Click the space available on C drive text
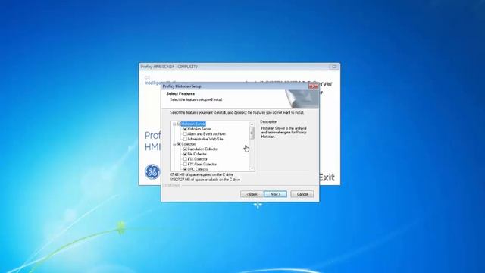This screenshot has width=485, height=273. (x=205, y=180)
